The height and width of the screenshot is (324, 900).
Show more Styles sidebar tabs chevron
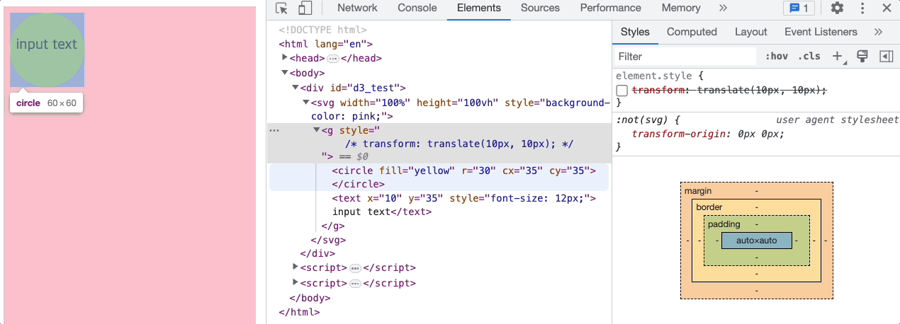click(878, 32)
